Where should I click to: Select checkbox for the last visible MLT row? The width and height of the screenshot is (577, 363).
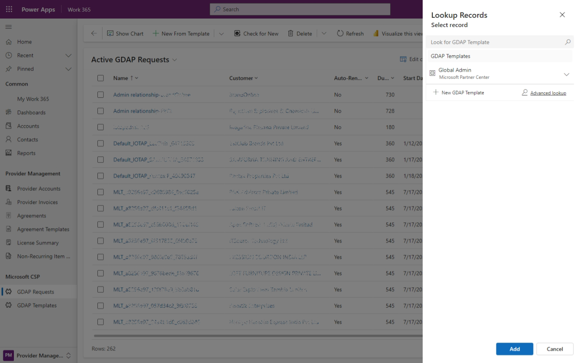(100, 322)
